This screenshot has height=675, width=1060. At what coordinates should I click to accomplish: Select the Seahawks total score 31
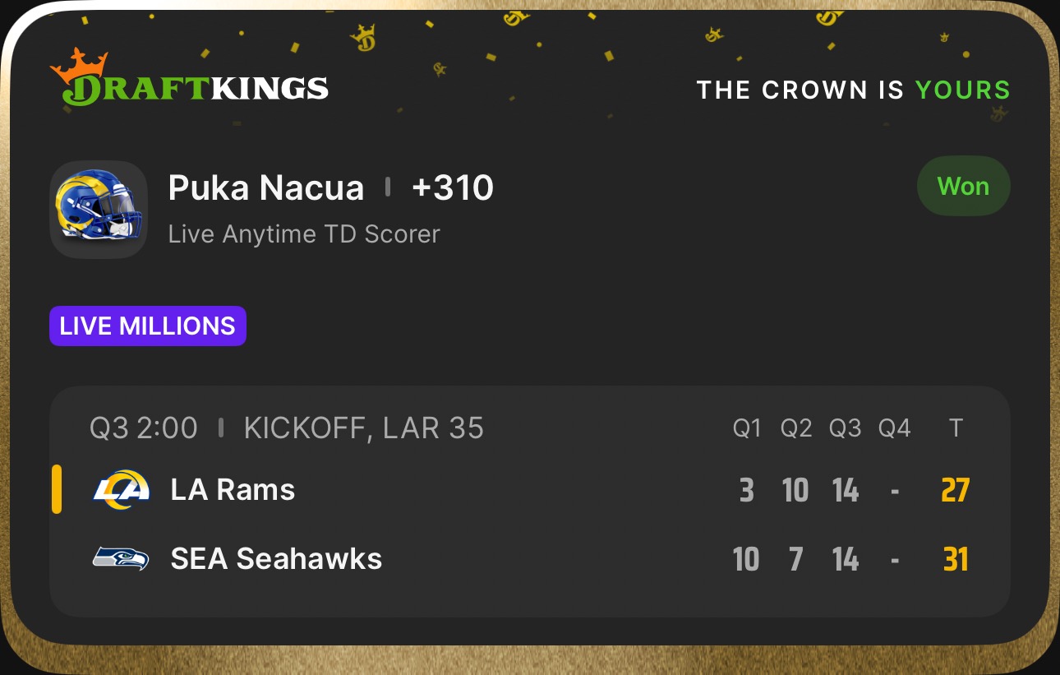956,560
